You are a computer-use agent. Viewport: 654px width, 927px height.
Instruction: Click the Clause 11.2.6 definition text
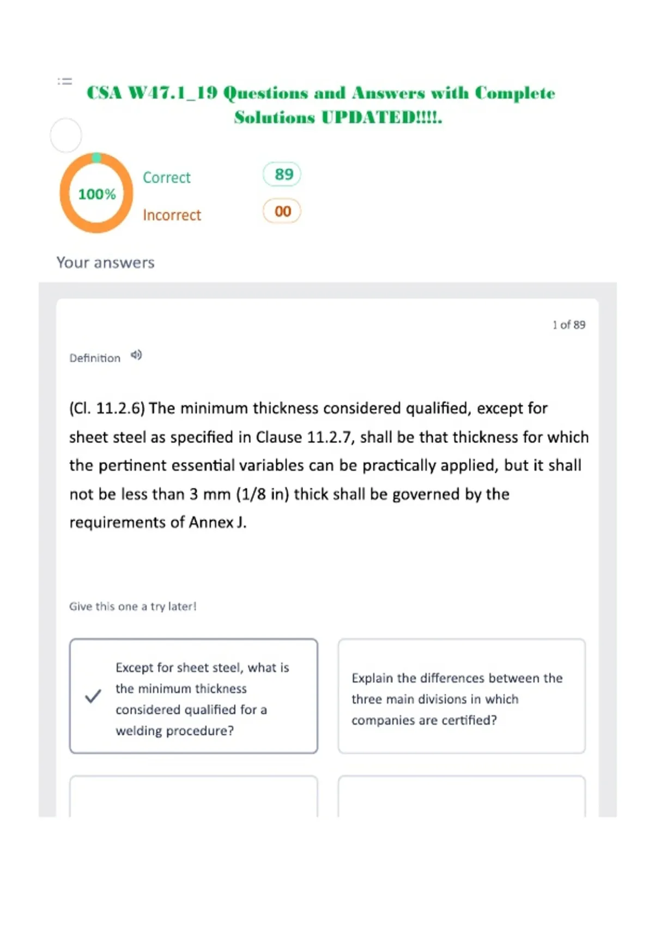click(x=329, y=465)
